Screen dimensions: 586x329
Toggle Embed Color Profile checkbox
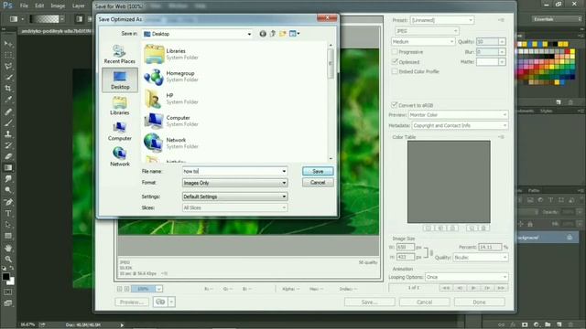[x=395, y=71]
